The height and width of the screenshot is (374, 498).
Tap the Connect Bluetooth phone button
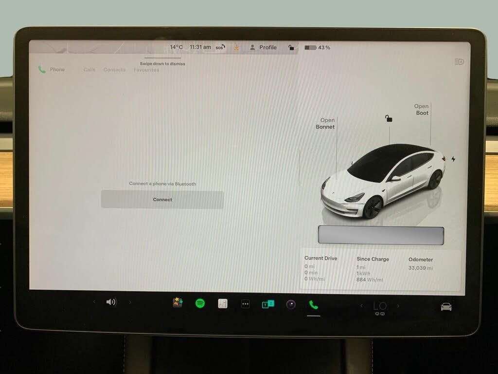[162, 199]
